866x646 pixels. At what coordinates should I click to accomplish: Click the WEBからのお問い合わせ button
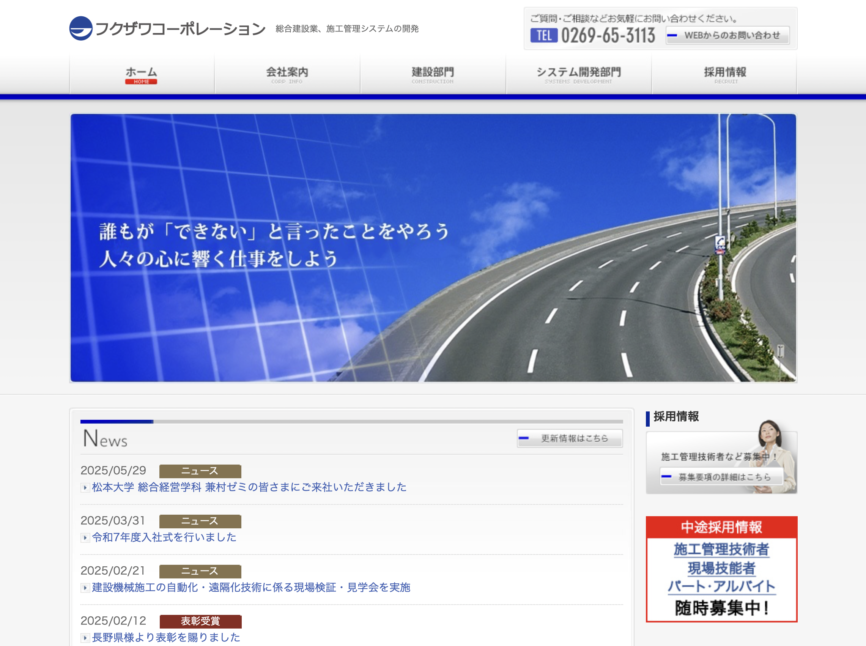[x=727, y=36]
